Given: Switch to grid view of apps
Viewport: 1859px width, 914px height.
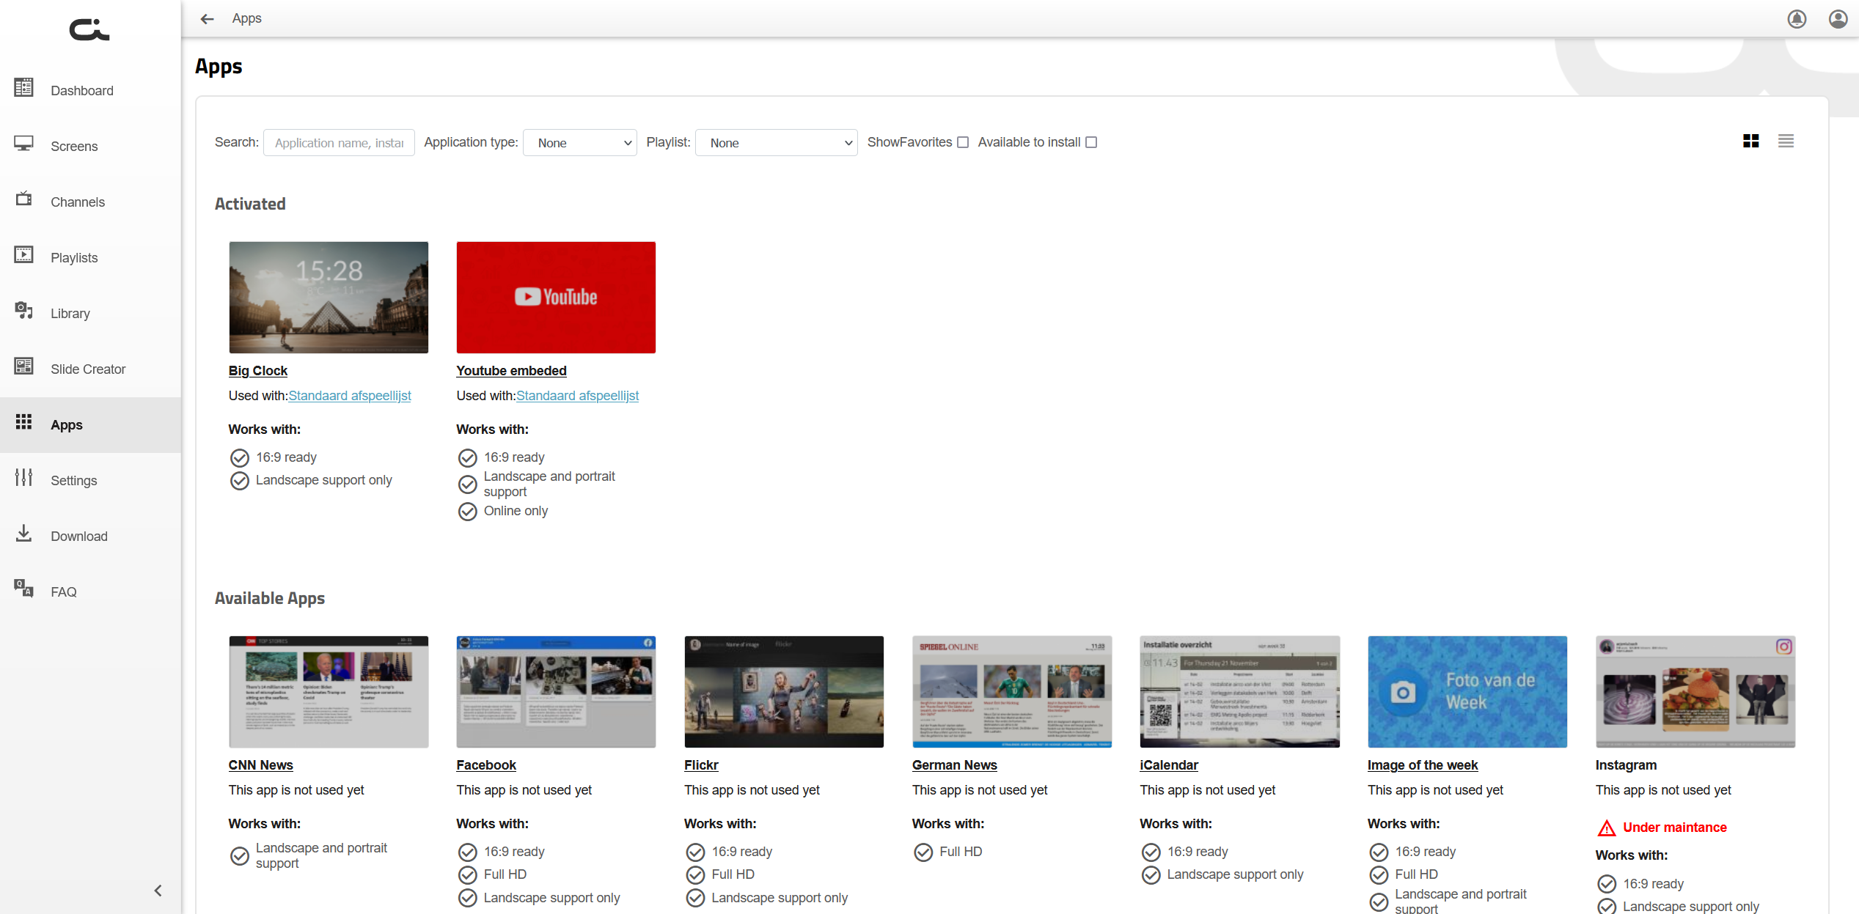Looking at the screenshot, I should click(1750, 141).
